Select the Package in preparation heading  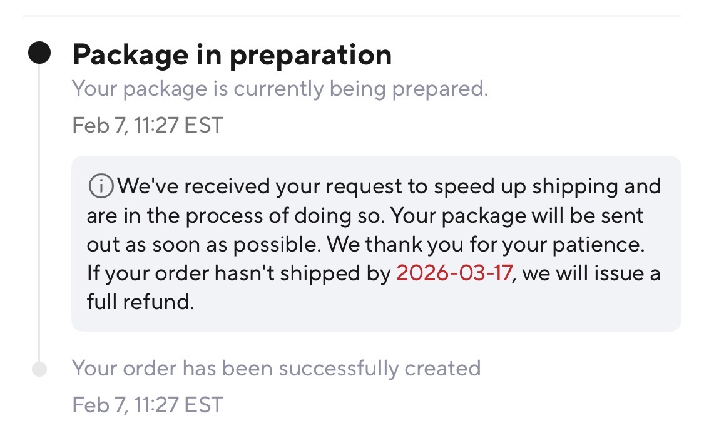(x=232, y=55)
